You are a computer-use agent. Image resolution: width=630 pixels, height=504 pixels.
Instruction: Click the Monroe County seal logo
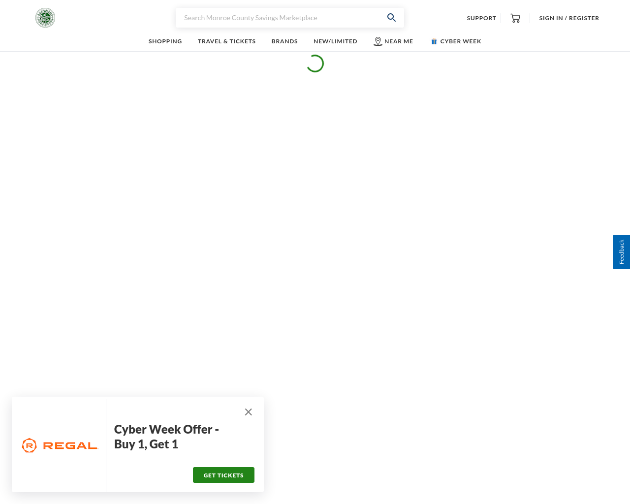(45, 18)
